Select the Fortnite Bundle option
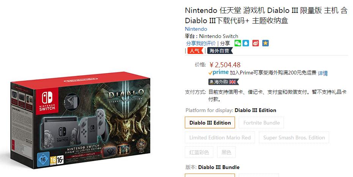 pyautogui.click(x=262, y=123)
